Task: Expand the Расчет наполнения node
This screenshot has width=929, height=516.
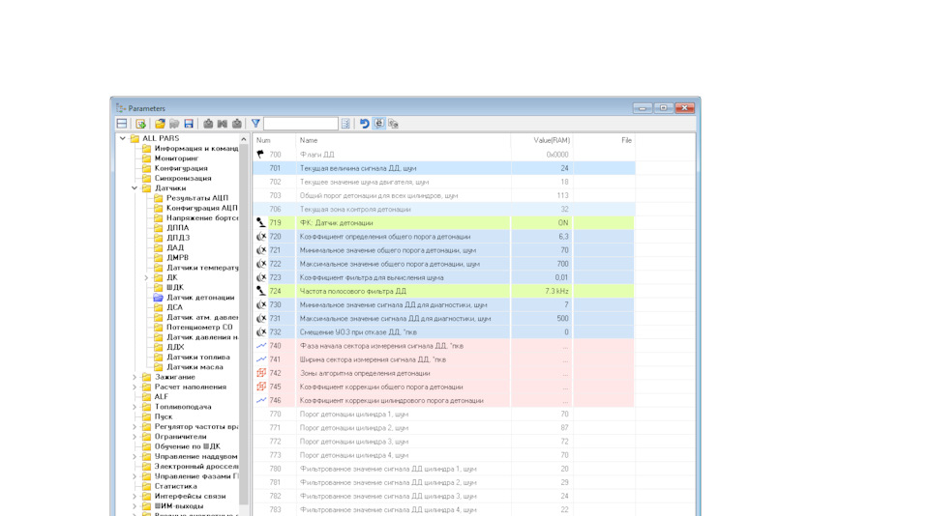Action: pos(135,387)
